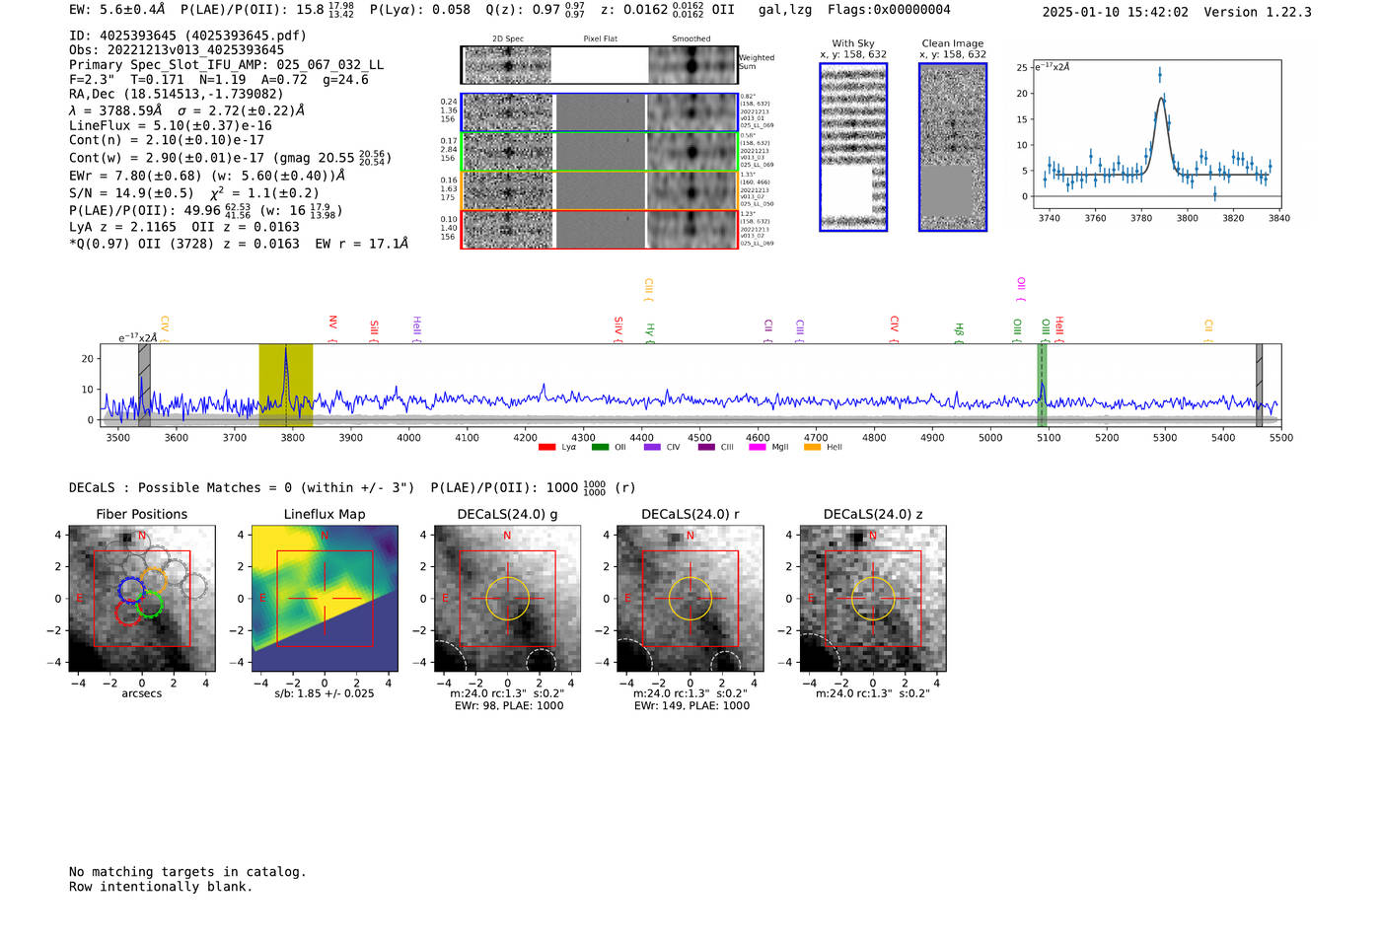Click the 2025-01-10 15:42:02 timestamp
The width and height of the screenshot is (1381, 940).
(x=1115, y=12)
